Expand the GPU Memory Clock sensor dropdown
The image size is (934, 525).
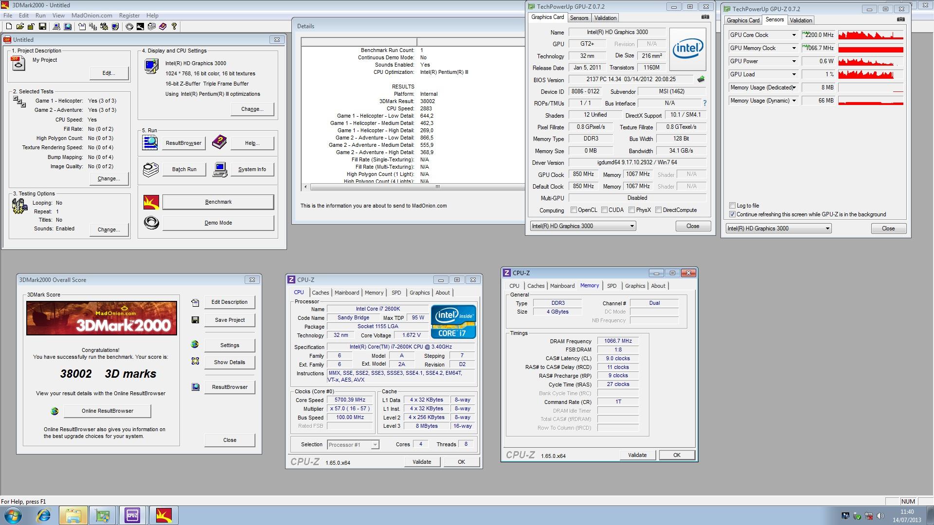point(794,48)
